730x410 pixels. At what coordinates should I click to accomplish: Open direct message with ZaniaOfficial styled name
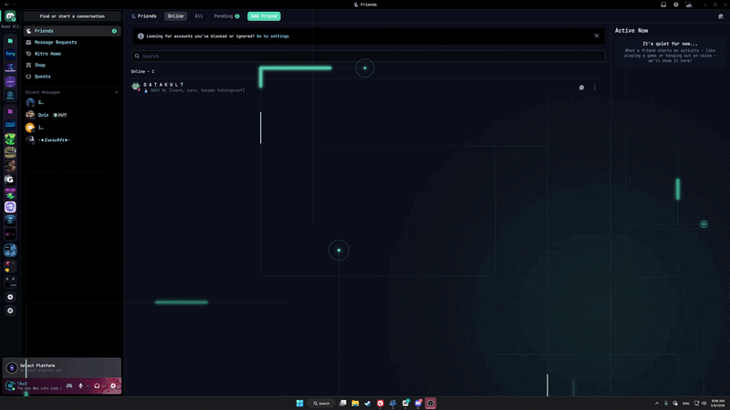(72, 140)
